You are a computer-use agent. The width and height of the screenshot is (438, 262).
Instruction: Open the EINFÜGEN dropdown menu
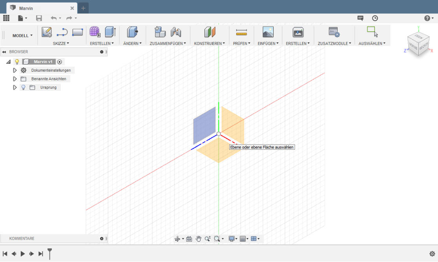(x=268, y=43)
